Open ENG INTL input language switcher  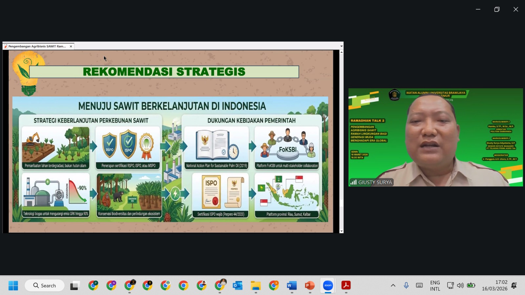click(435, 285)
